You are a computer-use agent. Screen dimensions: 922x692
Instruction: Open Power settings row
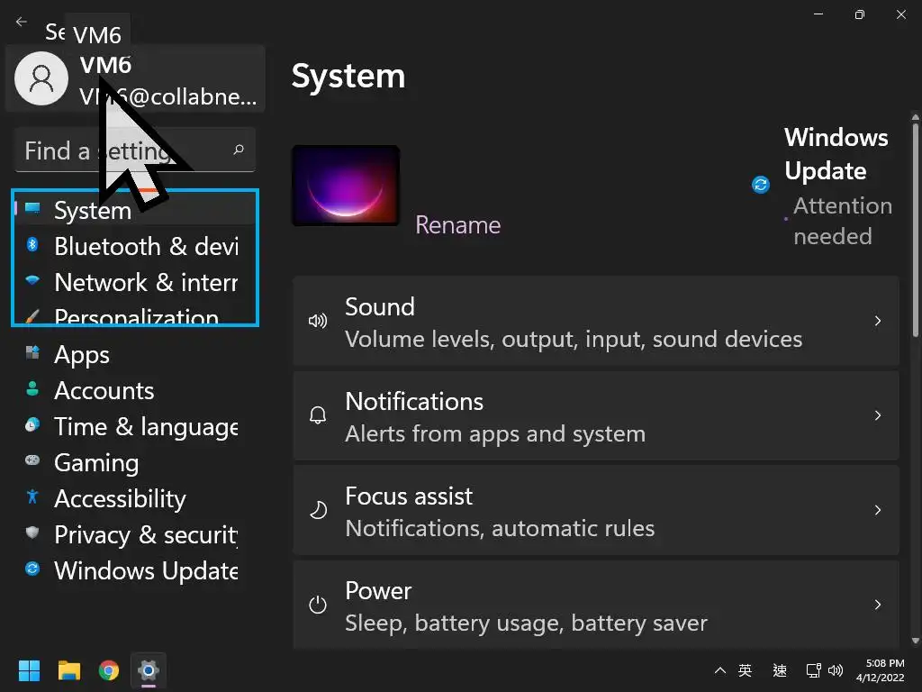pyautogui.click(x=596, y=605)
